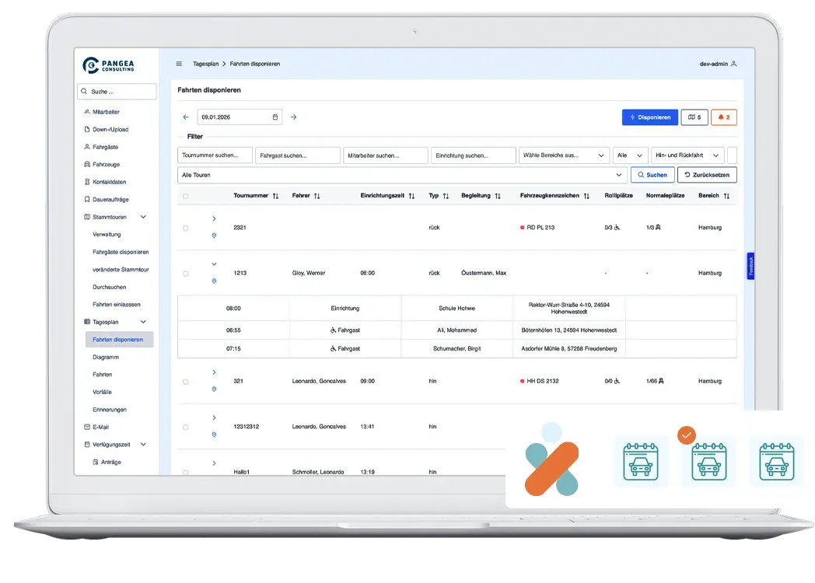Click the blue Disponieren button

click(x=649, y=117)
